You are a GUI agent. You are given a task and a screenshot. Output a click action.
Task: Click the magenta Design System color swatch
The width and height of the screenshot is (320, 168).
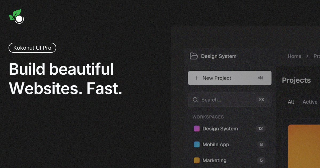point(197,129)
